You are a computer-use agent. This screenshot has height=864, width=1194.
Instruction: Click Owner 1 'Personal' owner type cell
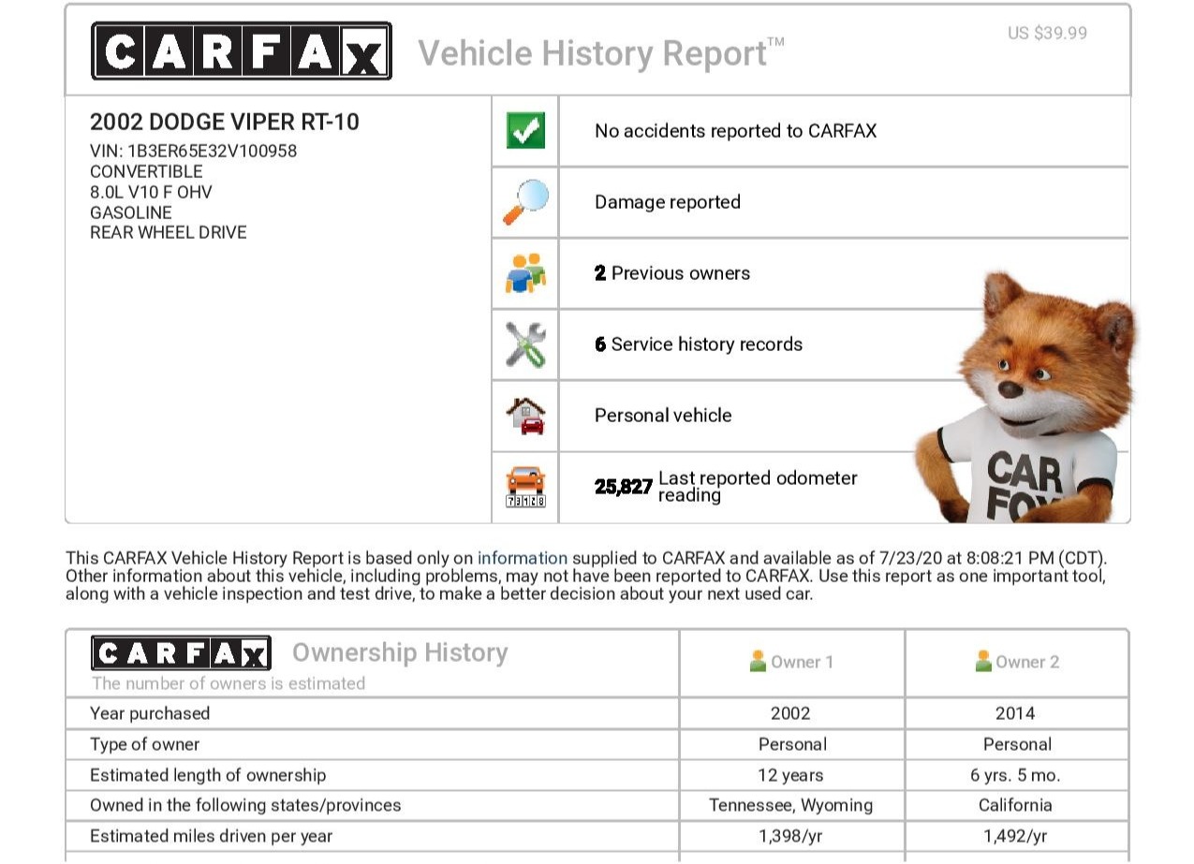792,745
